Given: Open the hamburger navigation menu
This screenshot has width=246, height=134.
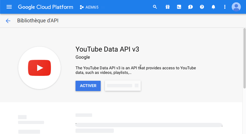Looking at the screenshot, I should (x=9, y=7).
